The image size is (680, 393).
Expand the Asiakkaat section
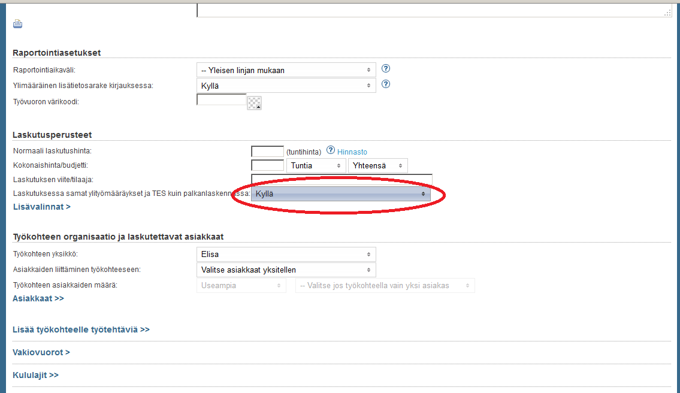(x=38, y=298)
